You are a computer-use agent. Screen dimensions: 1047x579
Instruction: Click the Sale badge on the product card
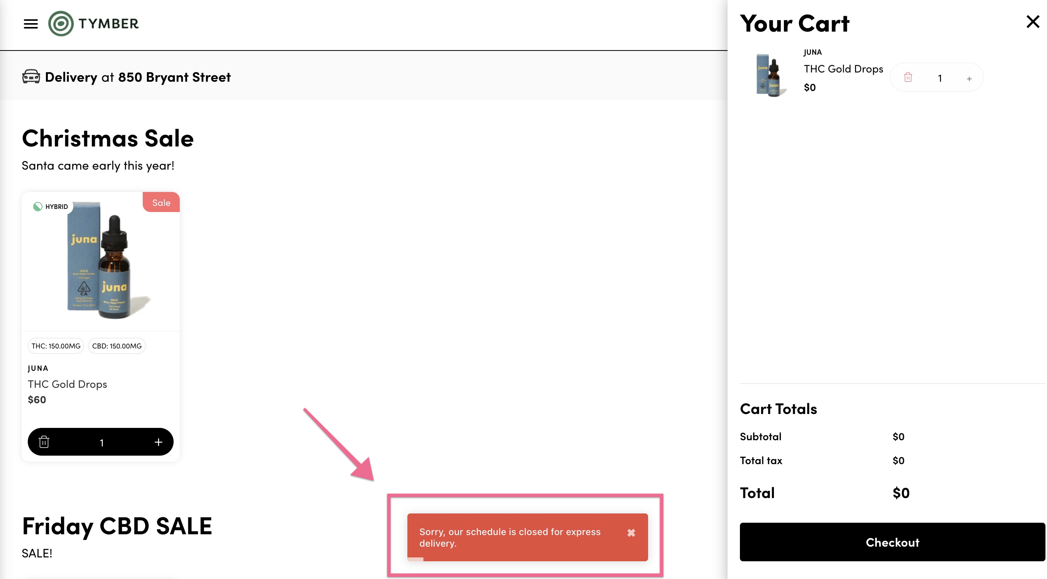[x=161, y=202]
